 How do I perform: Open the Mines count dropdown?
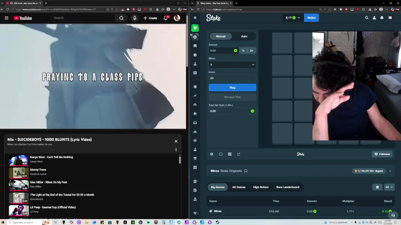coord(232,65)
